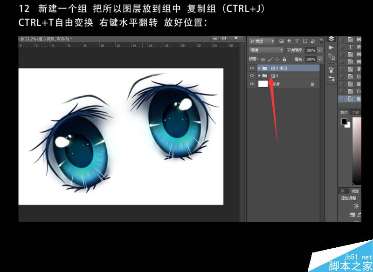Open the 不透明度 slider arrow
Viewport: 373px width, 272px height.
point(320,50)
